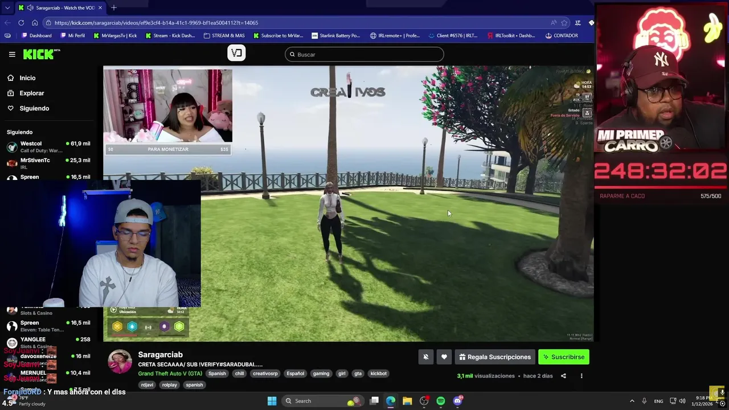Screen dimensions: 729x410
Task: Select the rolplay tag
Action: tap(170, 385)
